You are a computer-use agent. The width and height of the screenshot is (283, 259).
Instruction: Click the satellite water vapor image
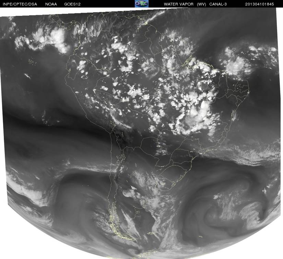(141, 133)
